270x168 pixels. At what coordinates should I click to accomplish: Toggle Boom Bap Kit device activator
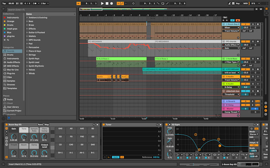[6, 125]
